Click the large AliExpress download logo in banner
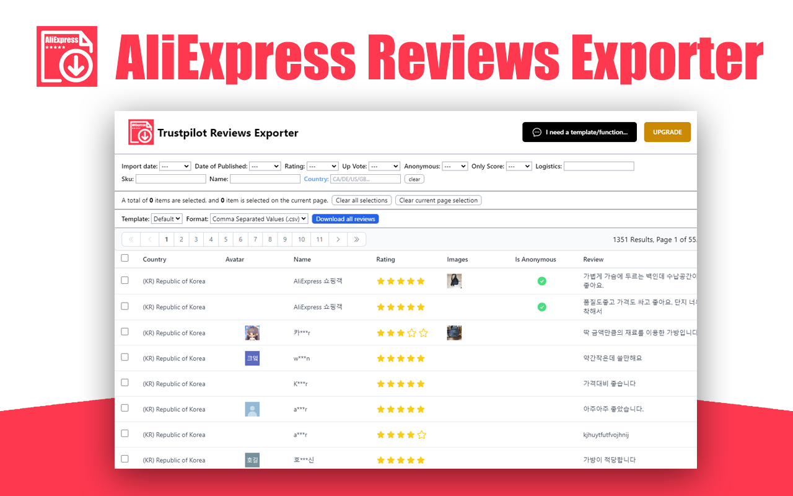793x496 pixels. 67,56
